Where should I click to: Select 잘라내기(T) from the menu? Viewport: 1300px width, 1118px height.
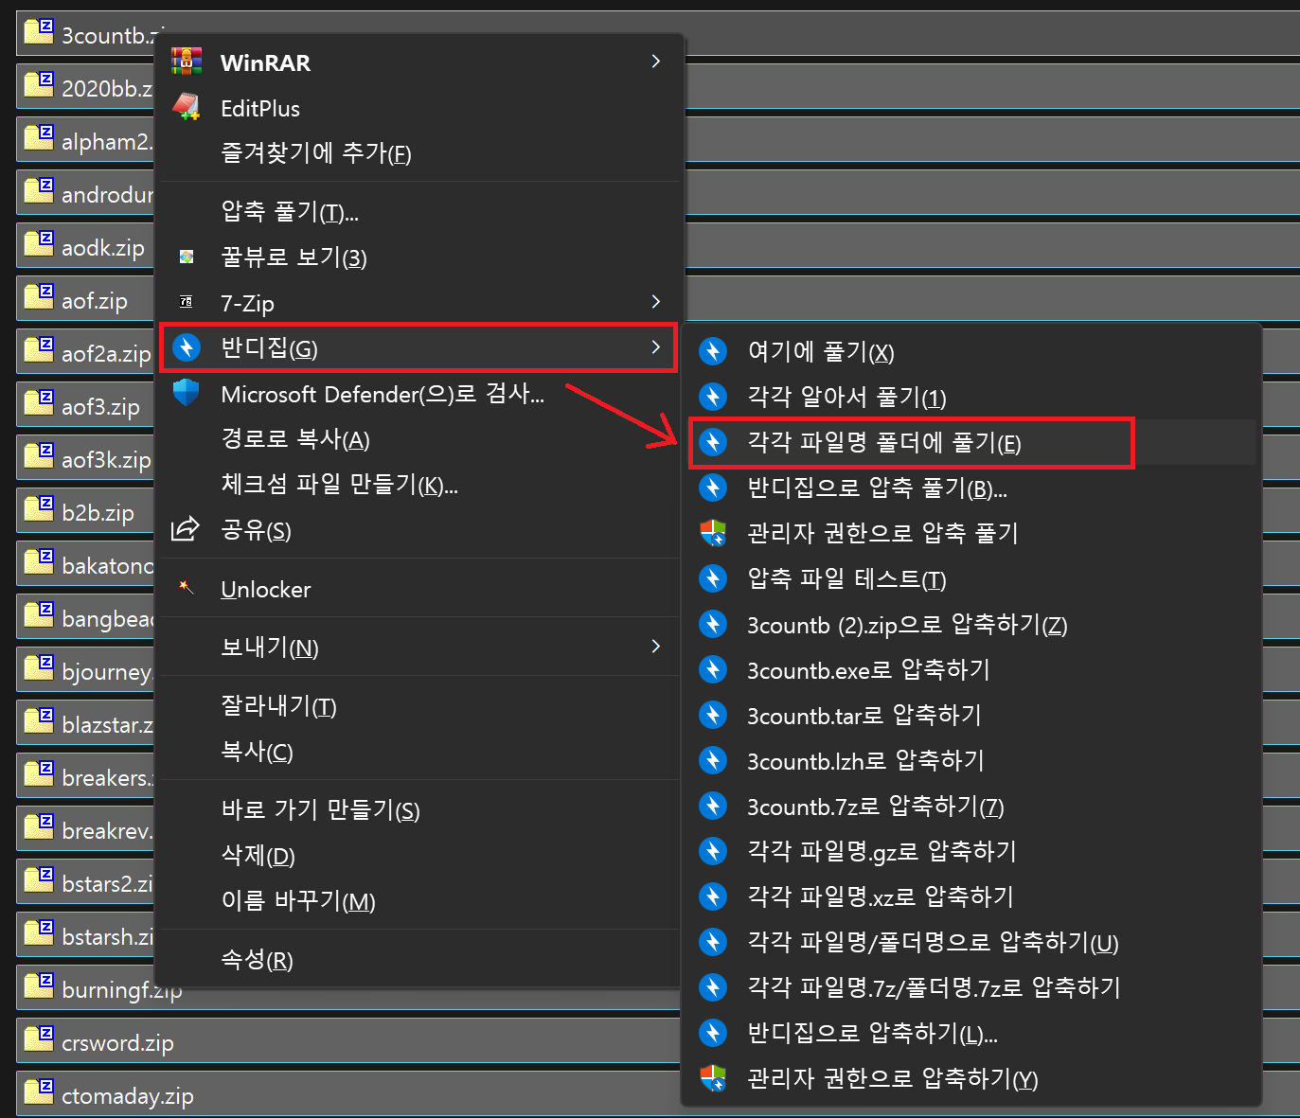[278, 706]
